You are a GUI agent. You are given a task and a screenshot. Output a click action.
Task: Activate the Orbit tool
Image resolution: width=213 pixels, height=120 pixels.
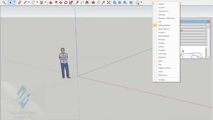click(93, 2)
